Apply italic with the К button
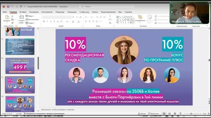 (47, 21)
